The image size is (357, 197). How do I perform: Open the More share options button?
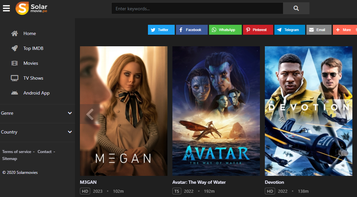click(345, 30)
